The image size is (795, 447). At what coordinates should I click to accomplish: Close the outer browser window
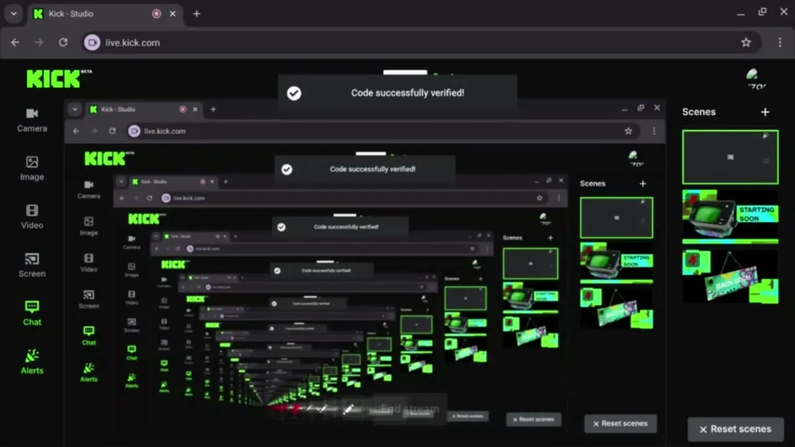pyautogui.click(x=784, y=12)
